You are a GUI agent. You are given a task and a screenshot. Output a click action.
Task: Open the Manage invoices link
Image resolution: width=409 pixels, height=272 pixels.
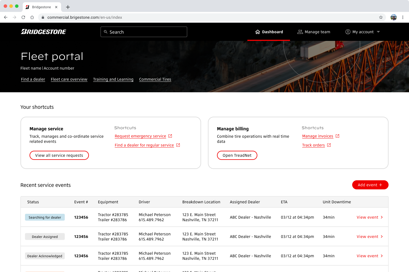[318, 136]
